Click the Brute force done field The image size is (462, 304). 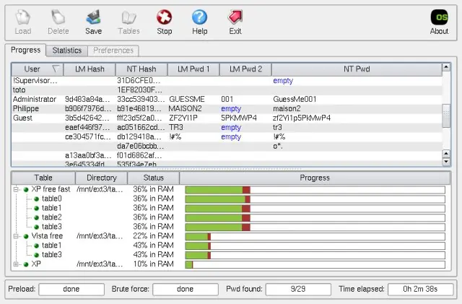(x=186, y=290)
